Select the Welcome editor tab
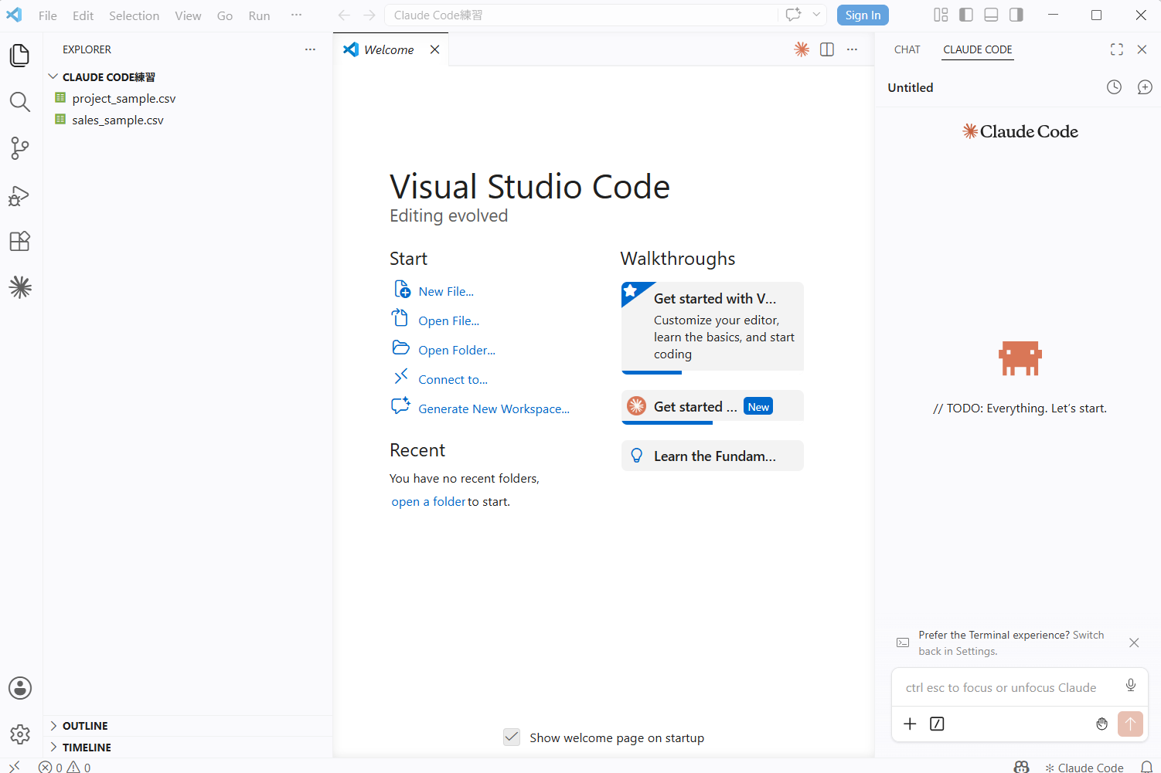 389,49
